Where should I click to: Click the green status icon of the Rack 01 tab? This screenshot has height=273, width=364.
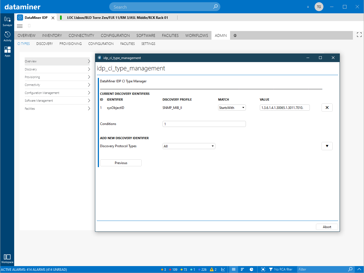[x=61, y=17]
